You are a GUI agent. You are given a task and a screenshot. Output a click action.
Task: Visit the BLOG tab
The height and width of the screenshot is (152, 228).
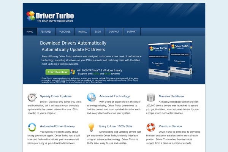pos(98,32)
